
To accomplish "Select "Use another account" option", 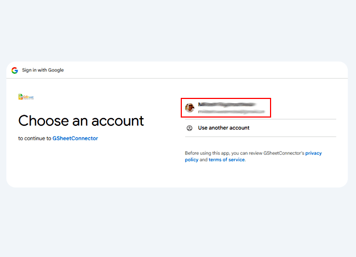I will (x=223, y=128).
